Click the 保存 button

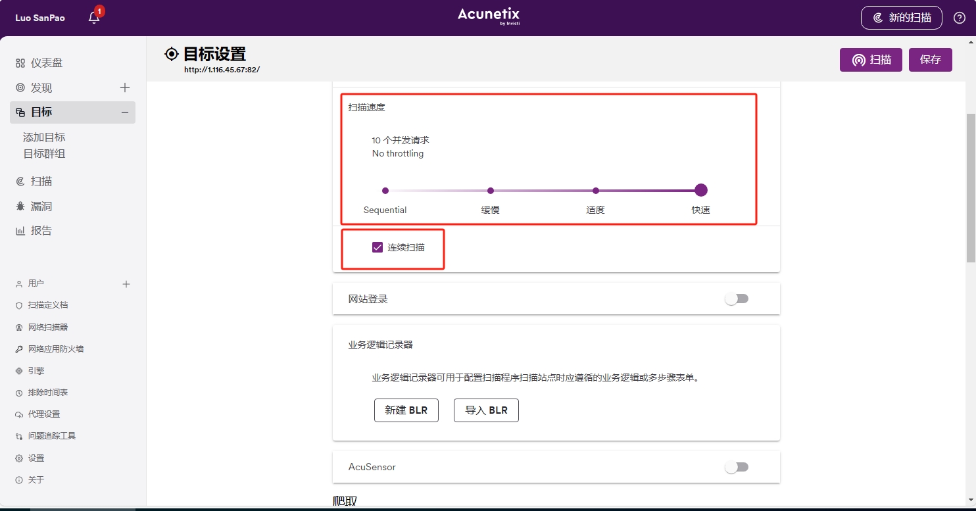pyautogui.click(x=931, y=60)
